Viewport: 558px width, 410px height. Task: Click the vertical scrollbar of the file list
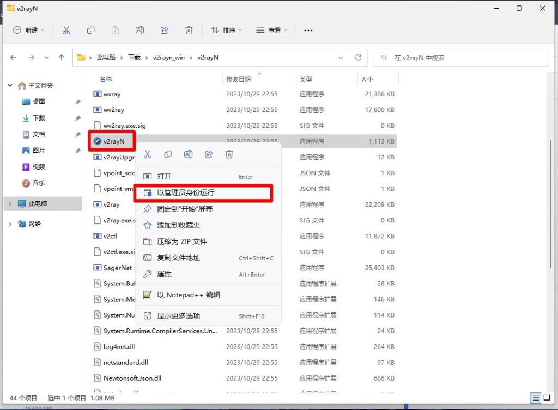point(550,204)
